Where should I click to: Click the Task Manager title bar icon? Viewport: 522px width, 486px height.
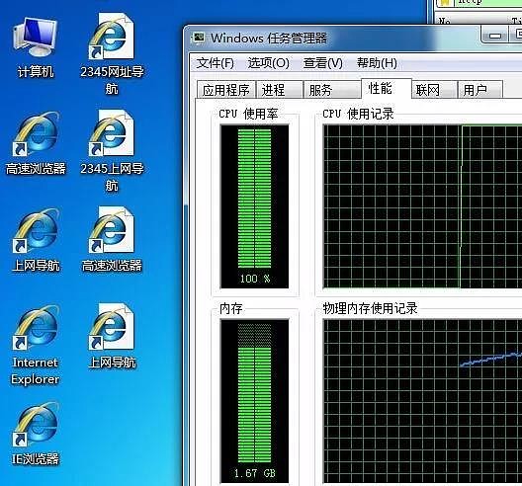pos(199,38)
